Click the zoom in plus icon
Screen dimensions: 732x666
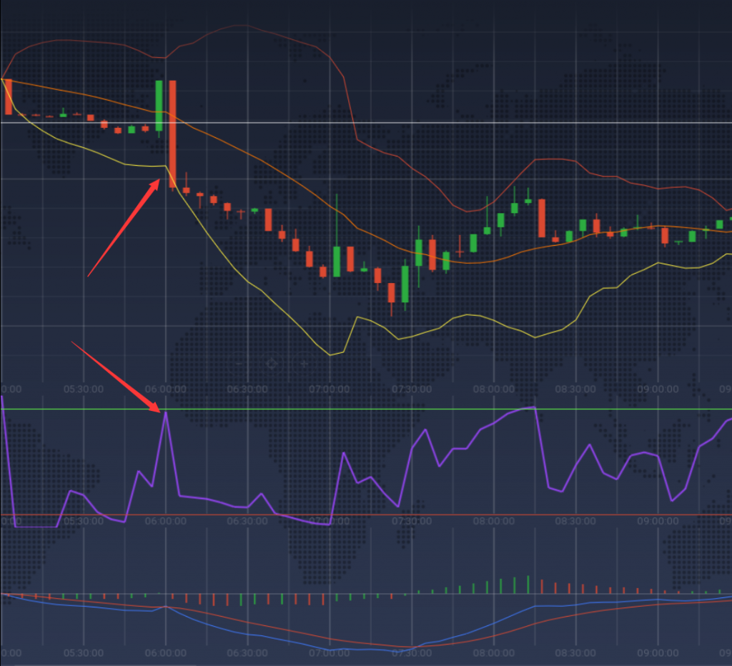pos(304,364)
